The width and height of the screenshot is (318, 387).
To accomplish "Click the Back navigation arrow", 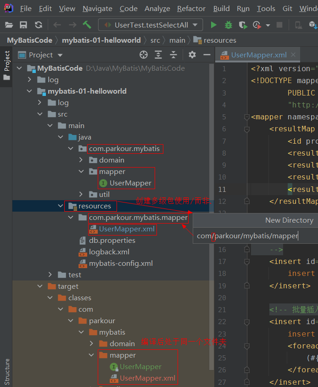I will tap(57, 25).
